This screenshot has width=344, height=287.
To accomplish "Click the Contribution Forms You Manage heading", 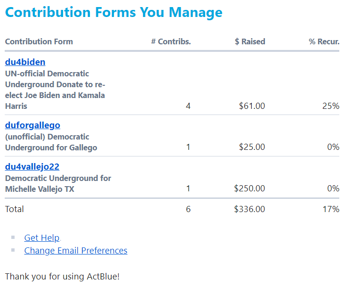I will [113, 12].
